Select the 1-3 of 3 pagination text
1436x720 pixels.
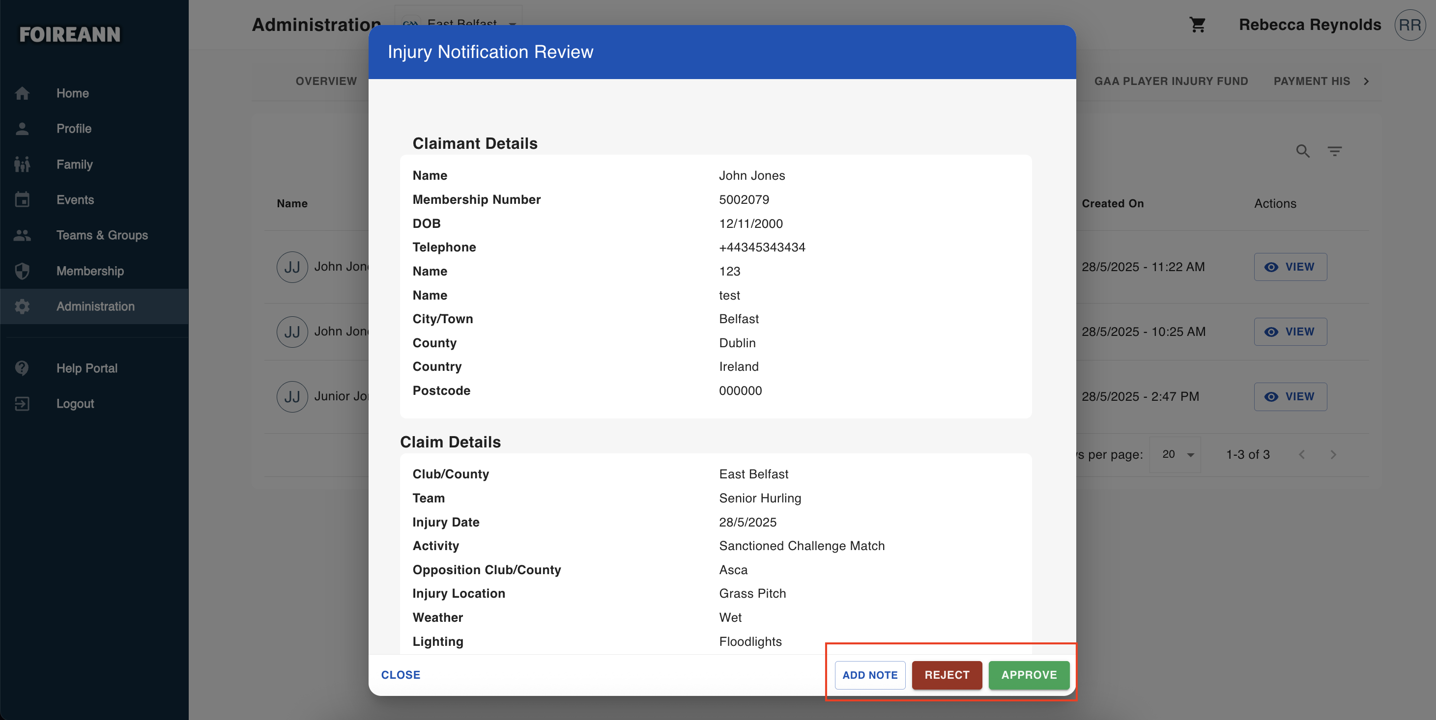click(1248, 455)
